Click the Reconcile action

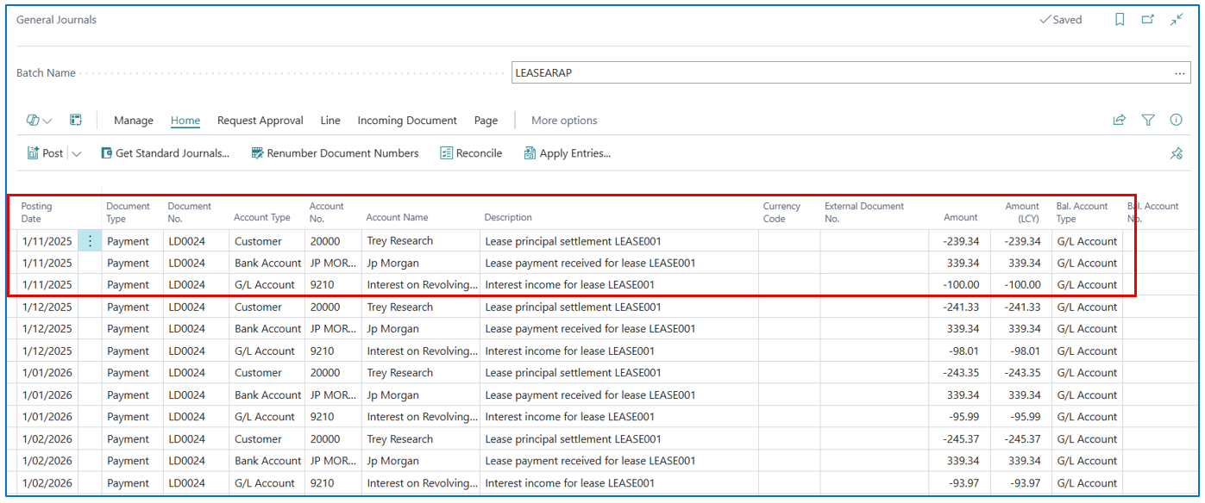pos(471,153)
